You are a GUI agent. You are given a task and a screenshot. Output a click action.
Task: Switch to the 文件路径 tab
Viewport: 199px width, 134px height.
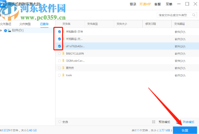click(6, 24)
